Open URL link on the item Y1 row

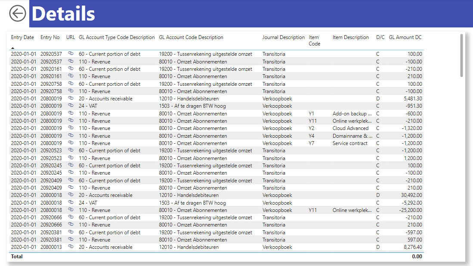pyautogui.click(x=71, y=113)
